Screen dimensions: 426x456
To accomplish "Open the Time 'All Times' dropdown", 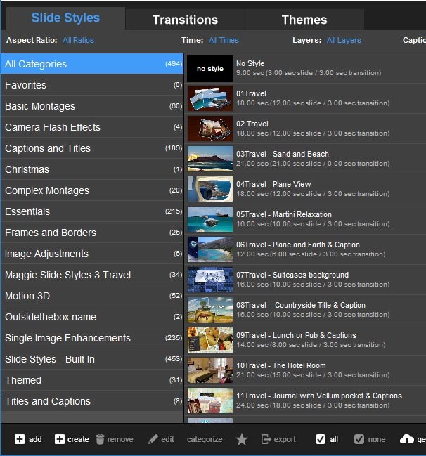I will (x=224, y=41).
